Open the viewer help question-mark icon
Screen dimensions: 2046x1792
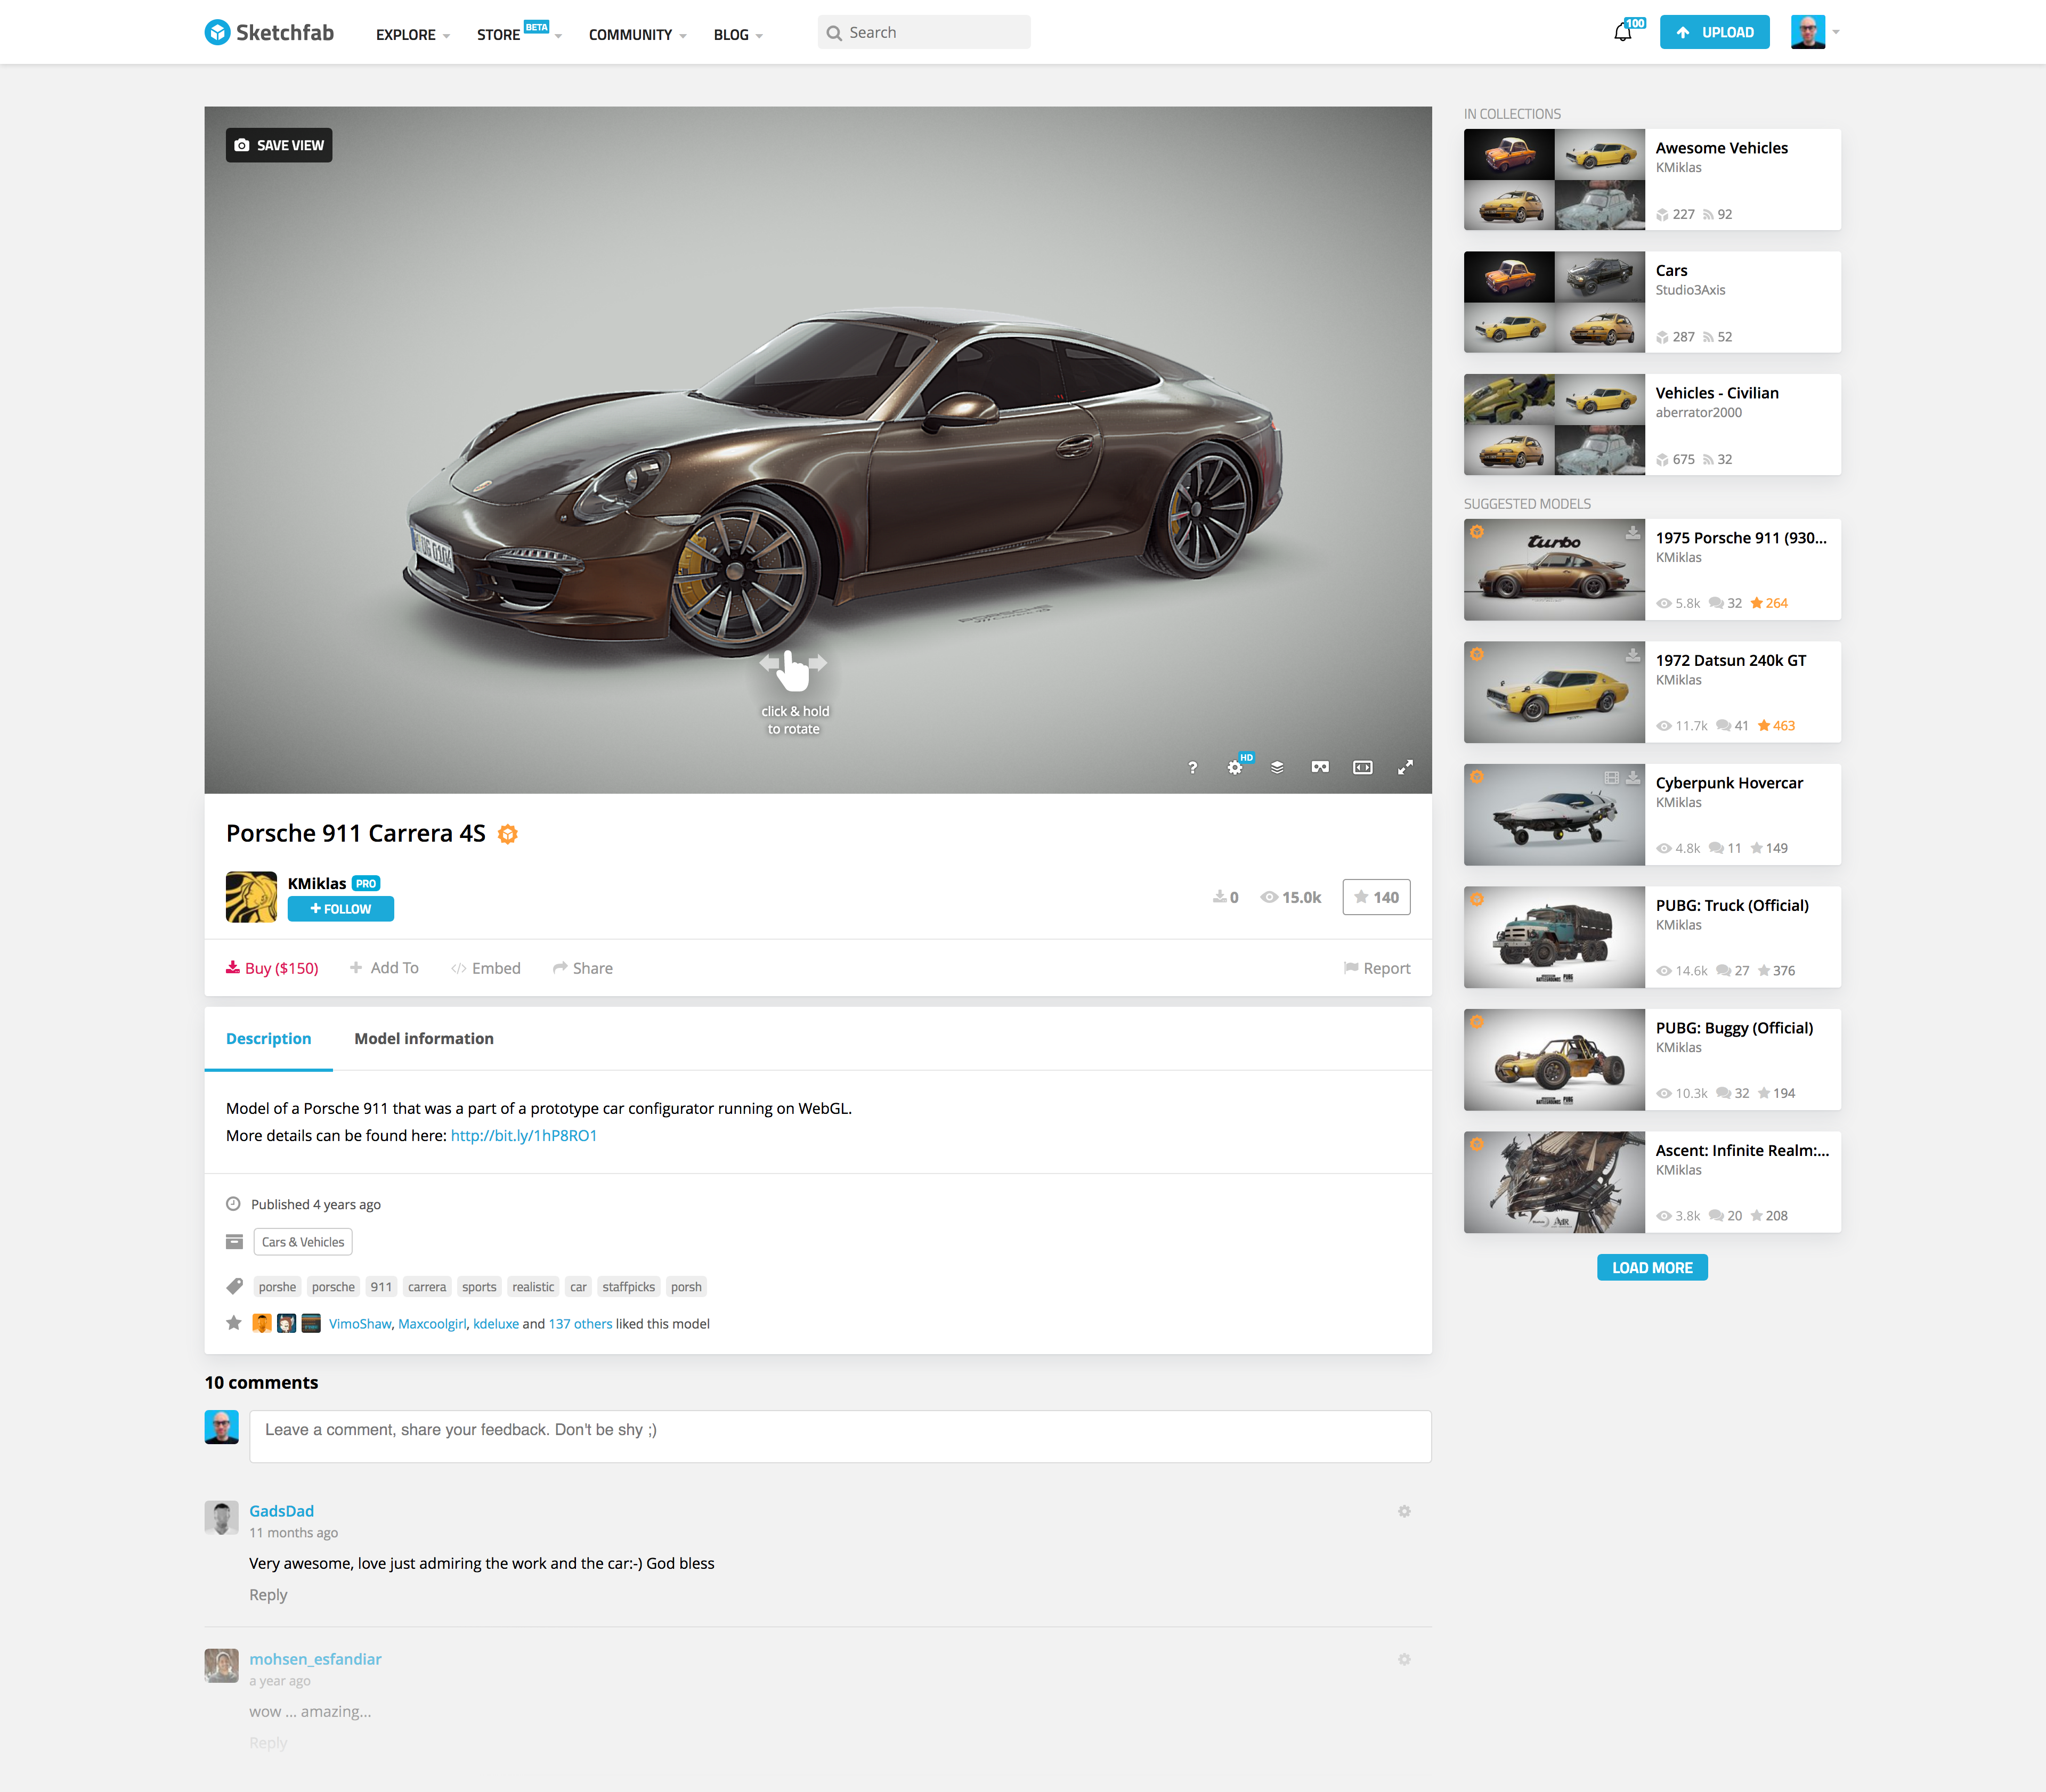coord(1192,767)
